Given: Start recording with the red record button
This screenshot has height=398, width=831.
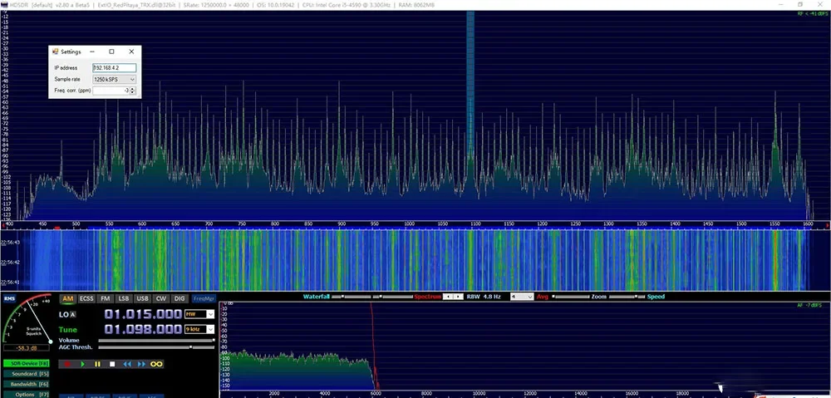Looking at the screenshot, I should (68, 364).
